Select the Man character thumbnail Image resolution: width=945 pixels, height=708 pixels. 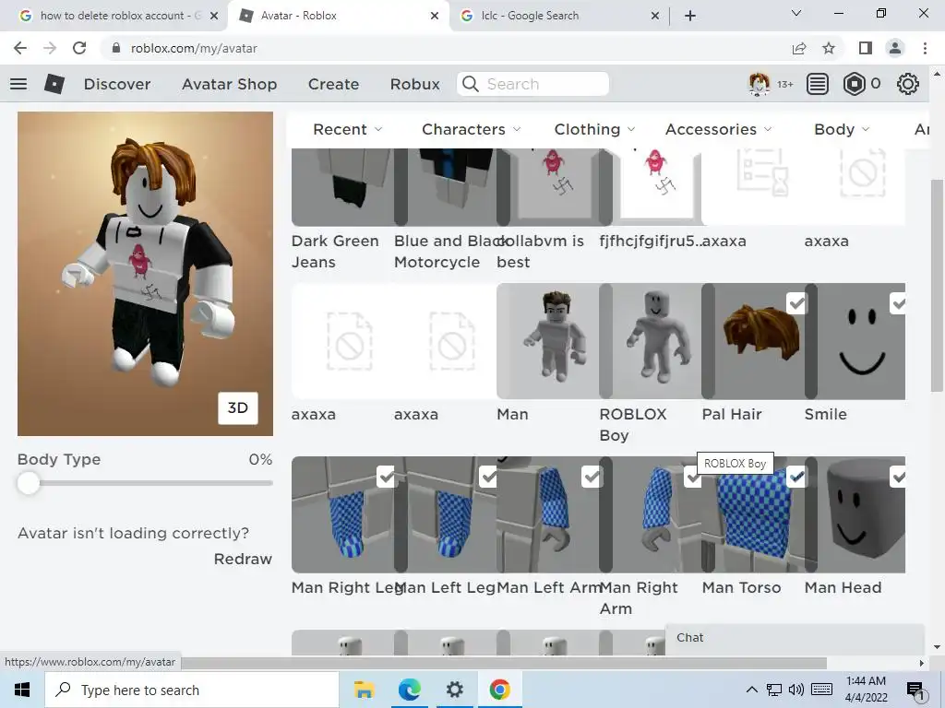tap(548, 341)
